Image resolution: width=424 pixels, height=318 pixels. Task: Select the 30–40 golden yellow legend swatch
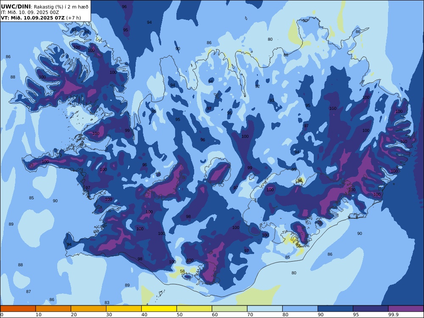[124, 309]
